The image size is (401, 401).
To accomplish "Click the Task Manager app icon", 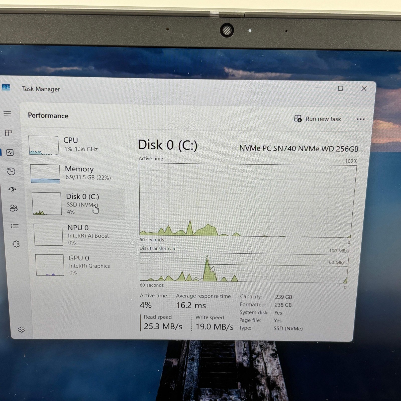I will click(x=6, y=87).
